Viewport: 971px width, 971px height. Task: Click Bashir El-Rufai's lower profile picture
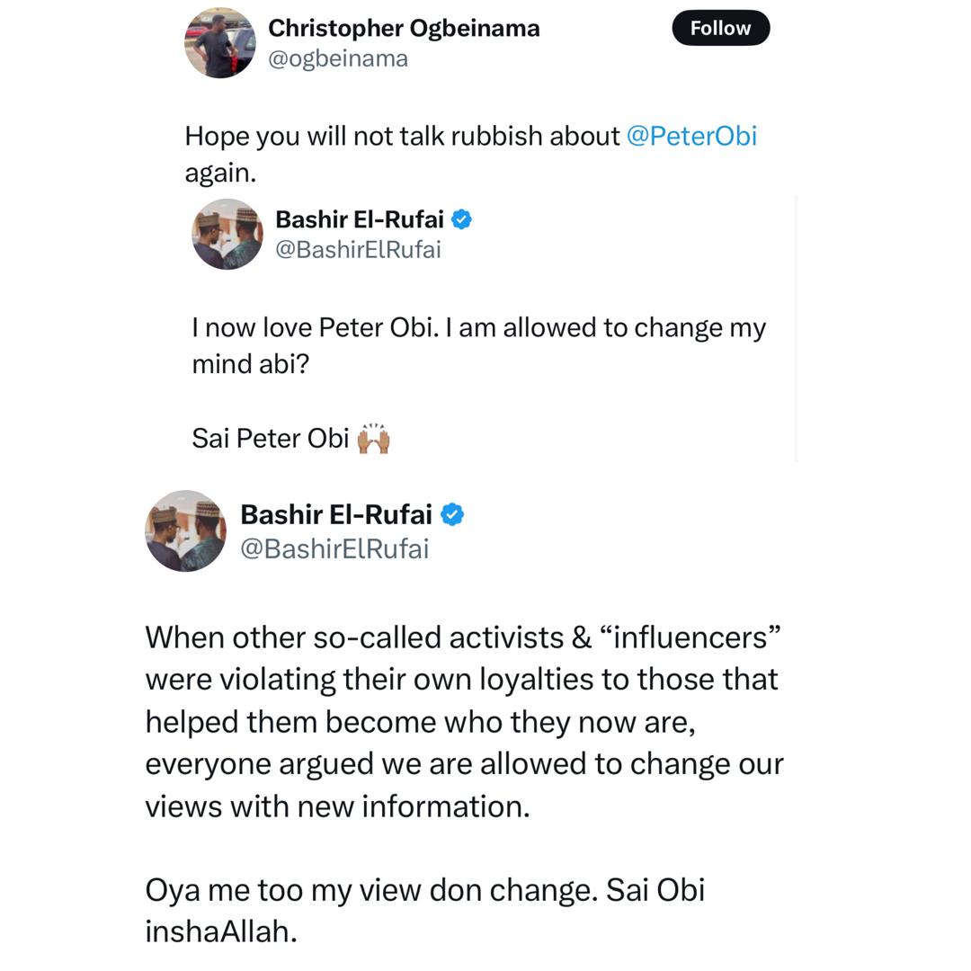point(185,530)
